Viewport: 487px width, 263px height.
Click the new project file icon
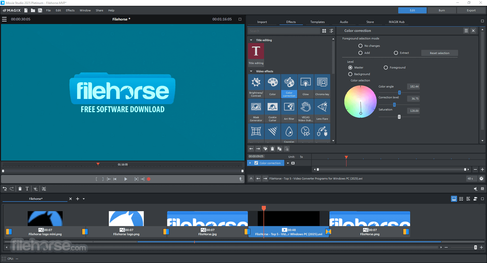click(26, 10)
